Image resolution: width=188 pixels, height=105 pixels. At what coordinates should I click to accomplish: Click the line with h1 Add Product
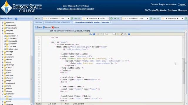(x=67, y=45)
